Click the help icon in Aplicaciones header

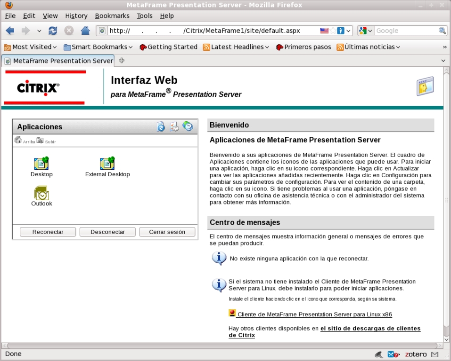188,126
